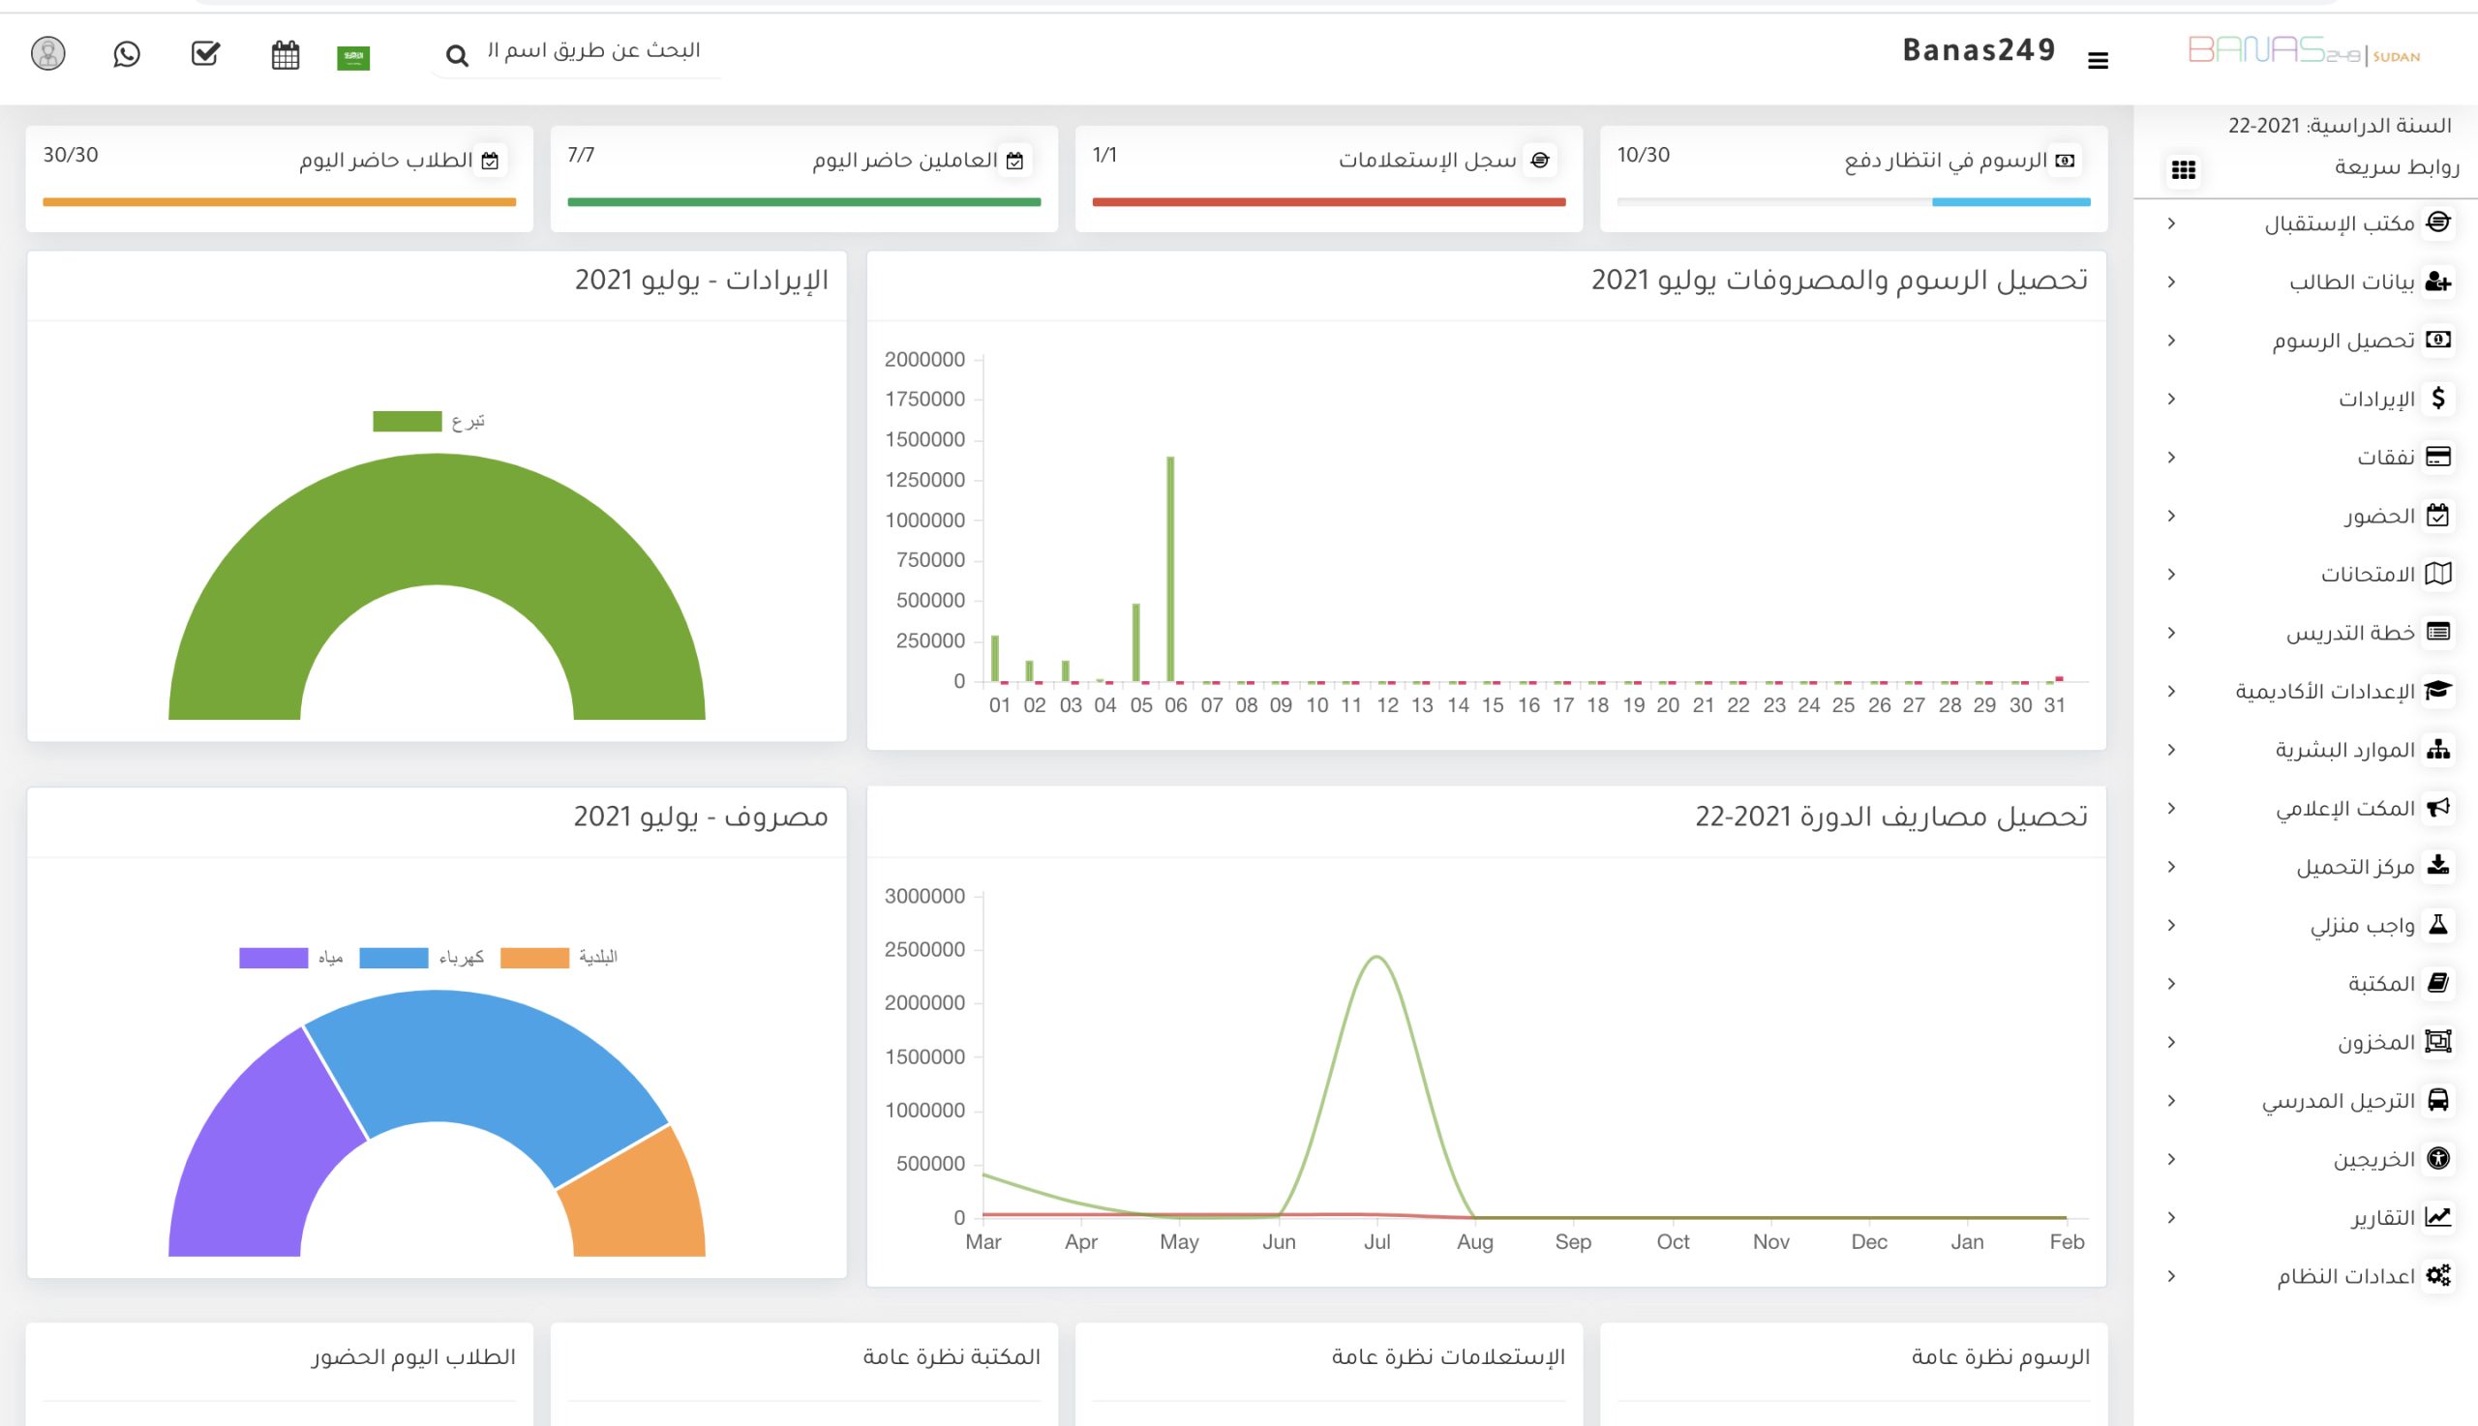Expand مكتب الإستقبال sidebar chevron
The width and height of the screenshot is (2478, 1426).
coord(2171,223)
